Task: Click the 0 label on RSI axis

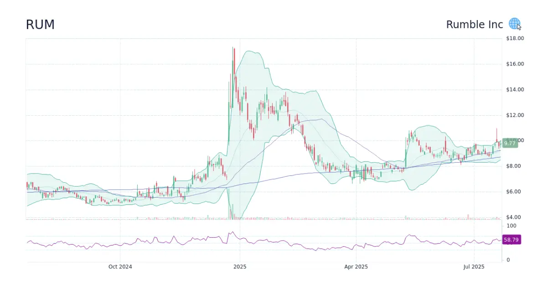Action: tap(508, 260)
